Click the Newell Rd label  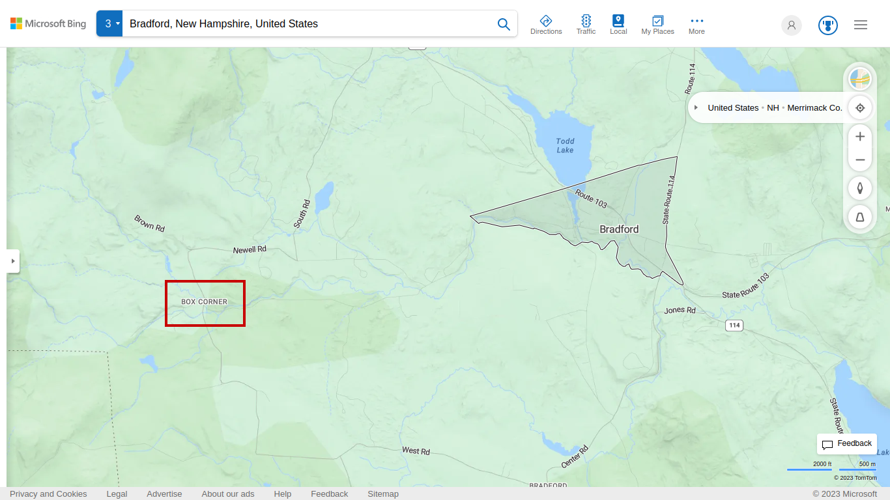pos(250,249)
